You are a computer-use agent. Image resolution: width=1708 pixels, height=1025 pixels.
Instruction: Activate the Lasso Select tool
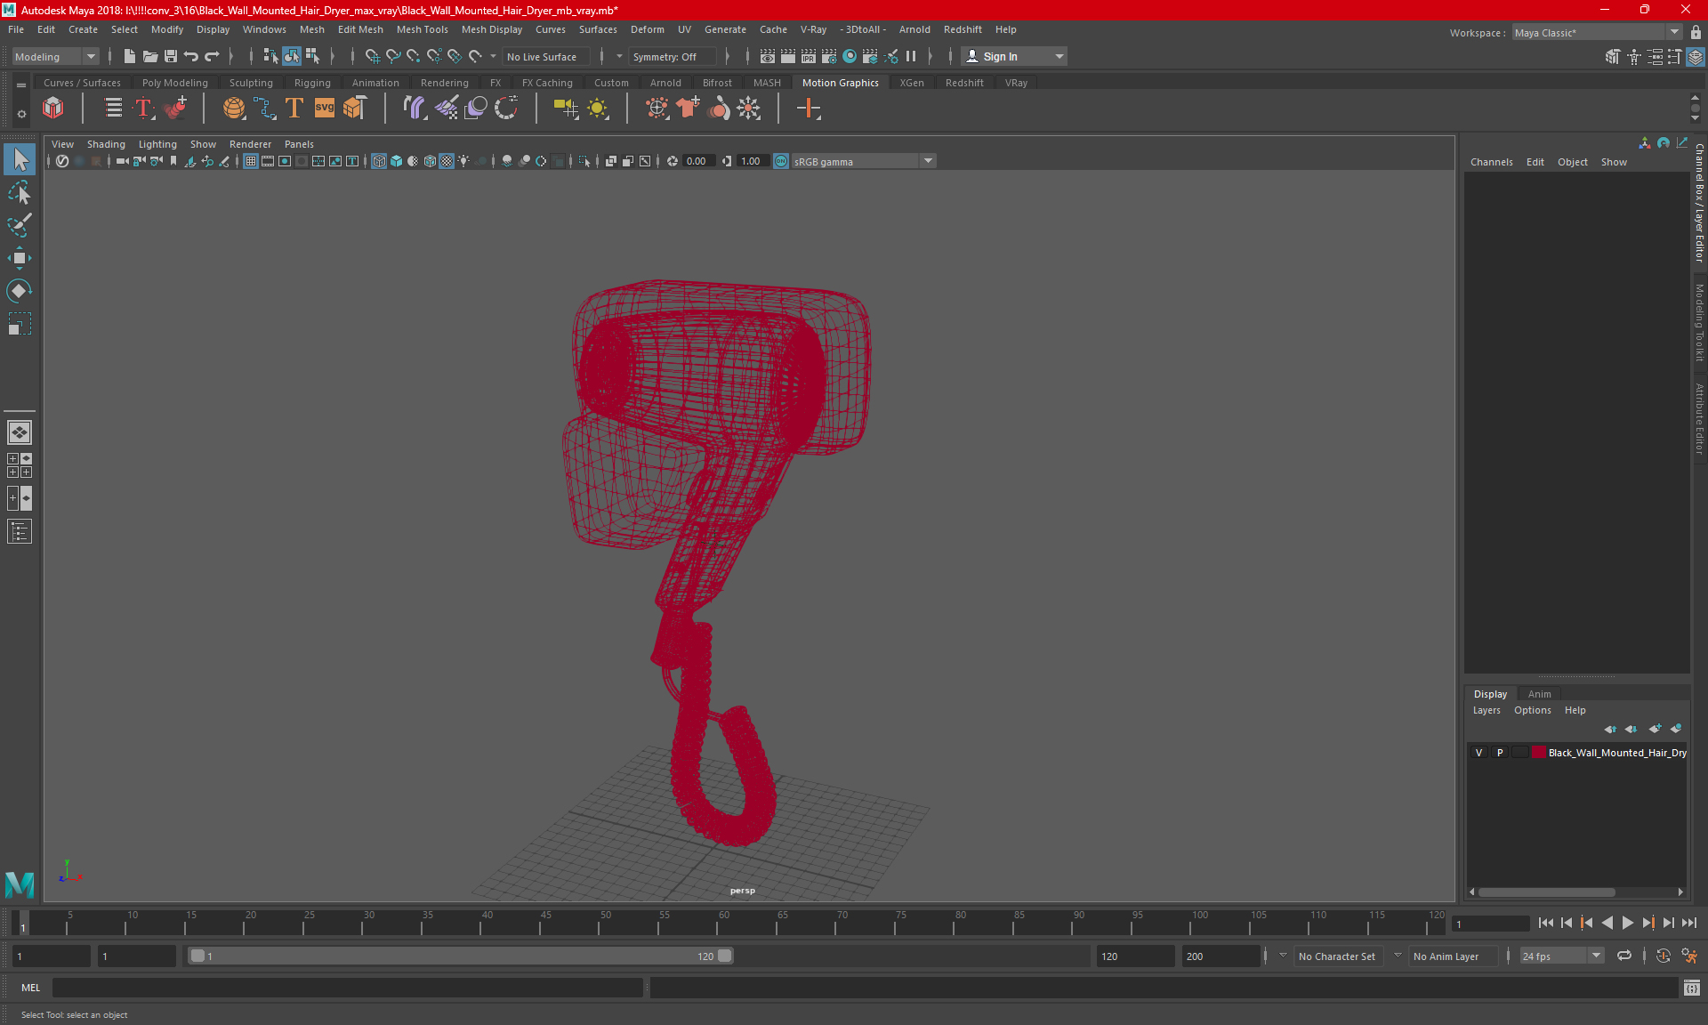point(20,193)
